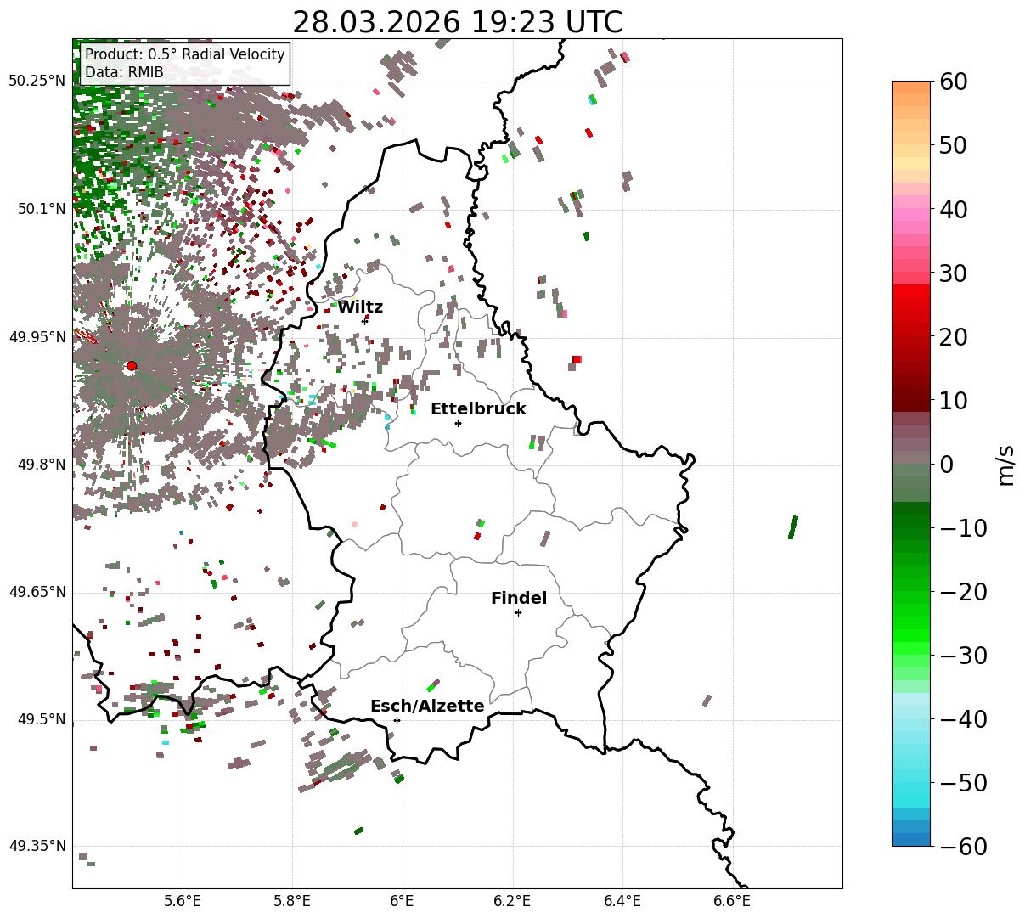The image size is (1025, 918).
Task: Click the colorbar 60 tick label
Action: [952, 82]
